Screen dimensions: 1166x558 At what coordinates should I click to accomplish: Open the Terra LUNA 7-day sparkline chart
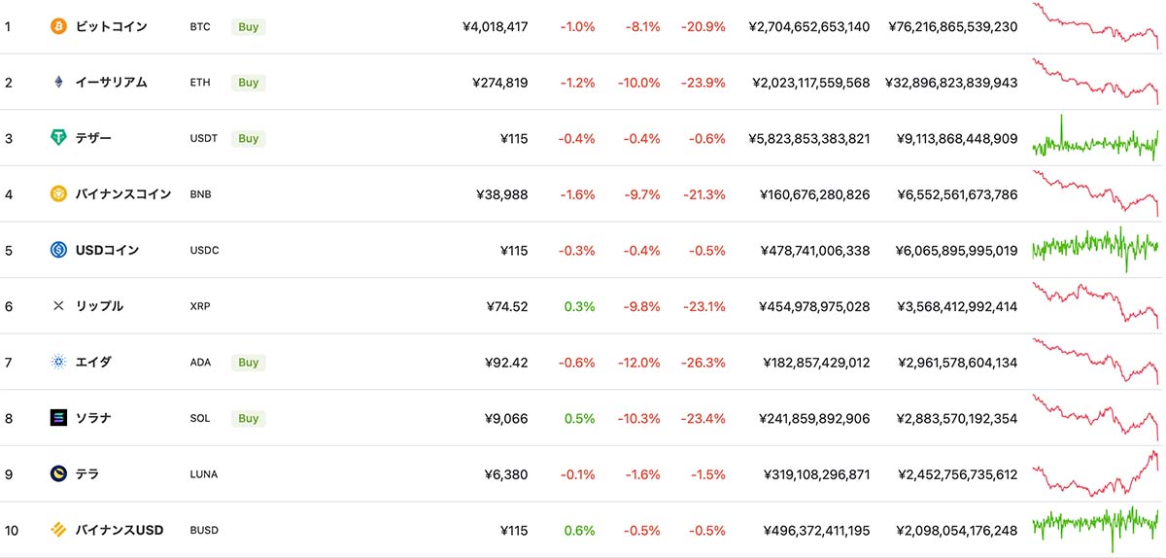(x=1095, y=473)
